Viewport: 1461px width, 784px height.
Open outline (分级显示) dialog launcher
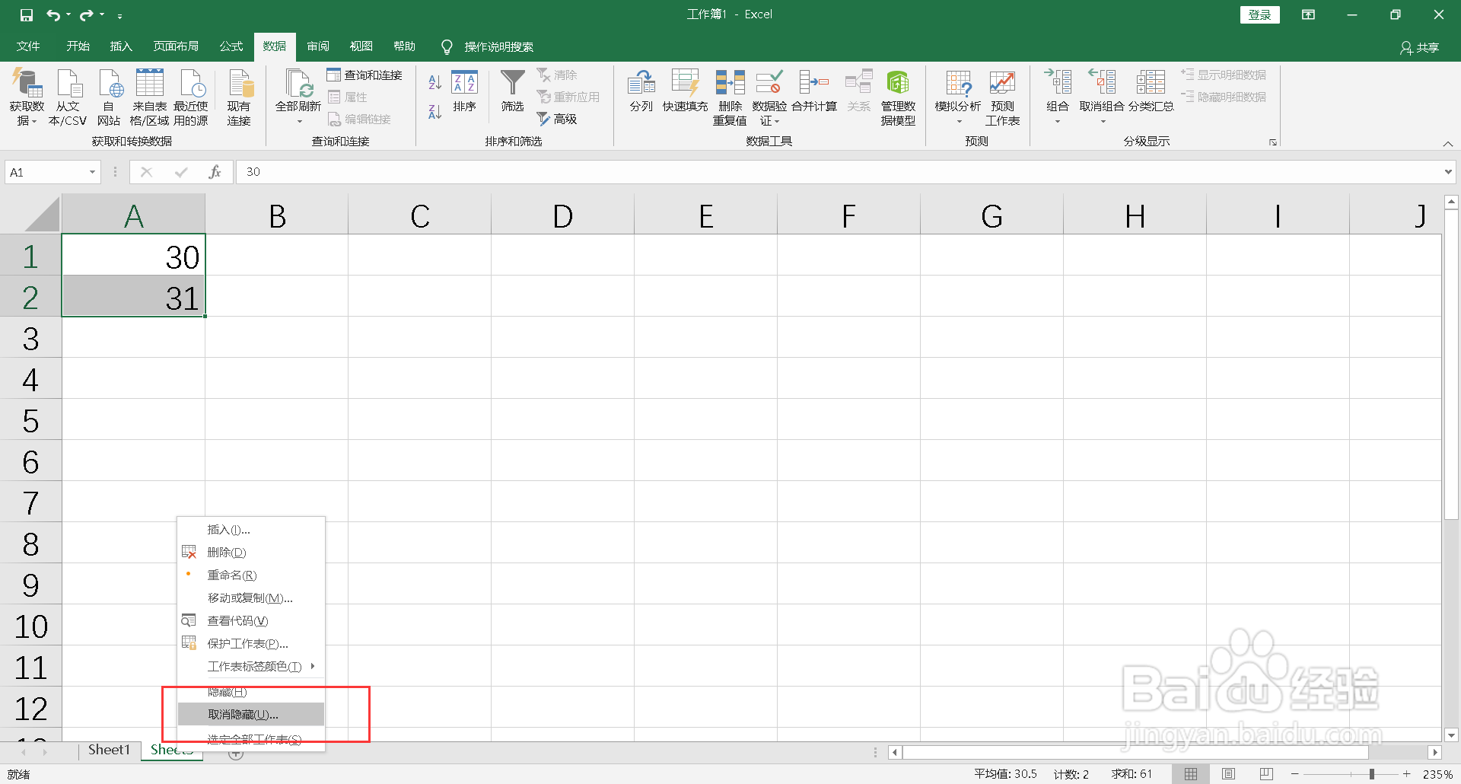tap(1272, 142)
